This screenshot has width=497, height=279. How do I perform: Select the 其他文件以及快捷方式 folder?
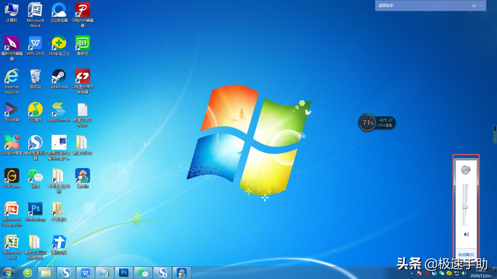(x=35, y=247)
